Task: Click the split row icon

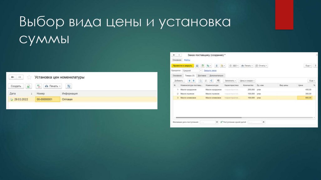Action: 211,81
